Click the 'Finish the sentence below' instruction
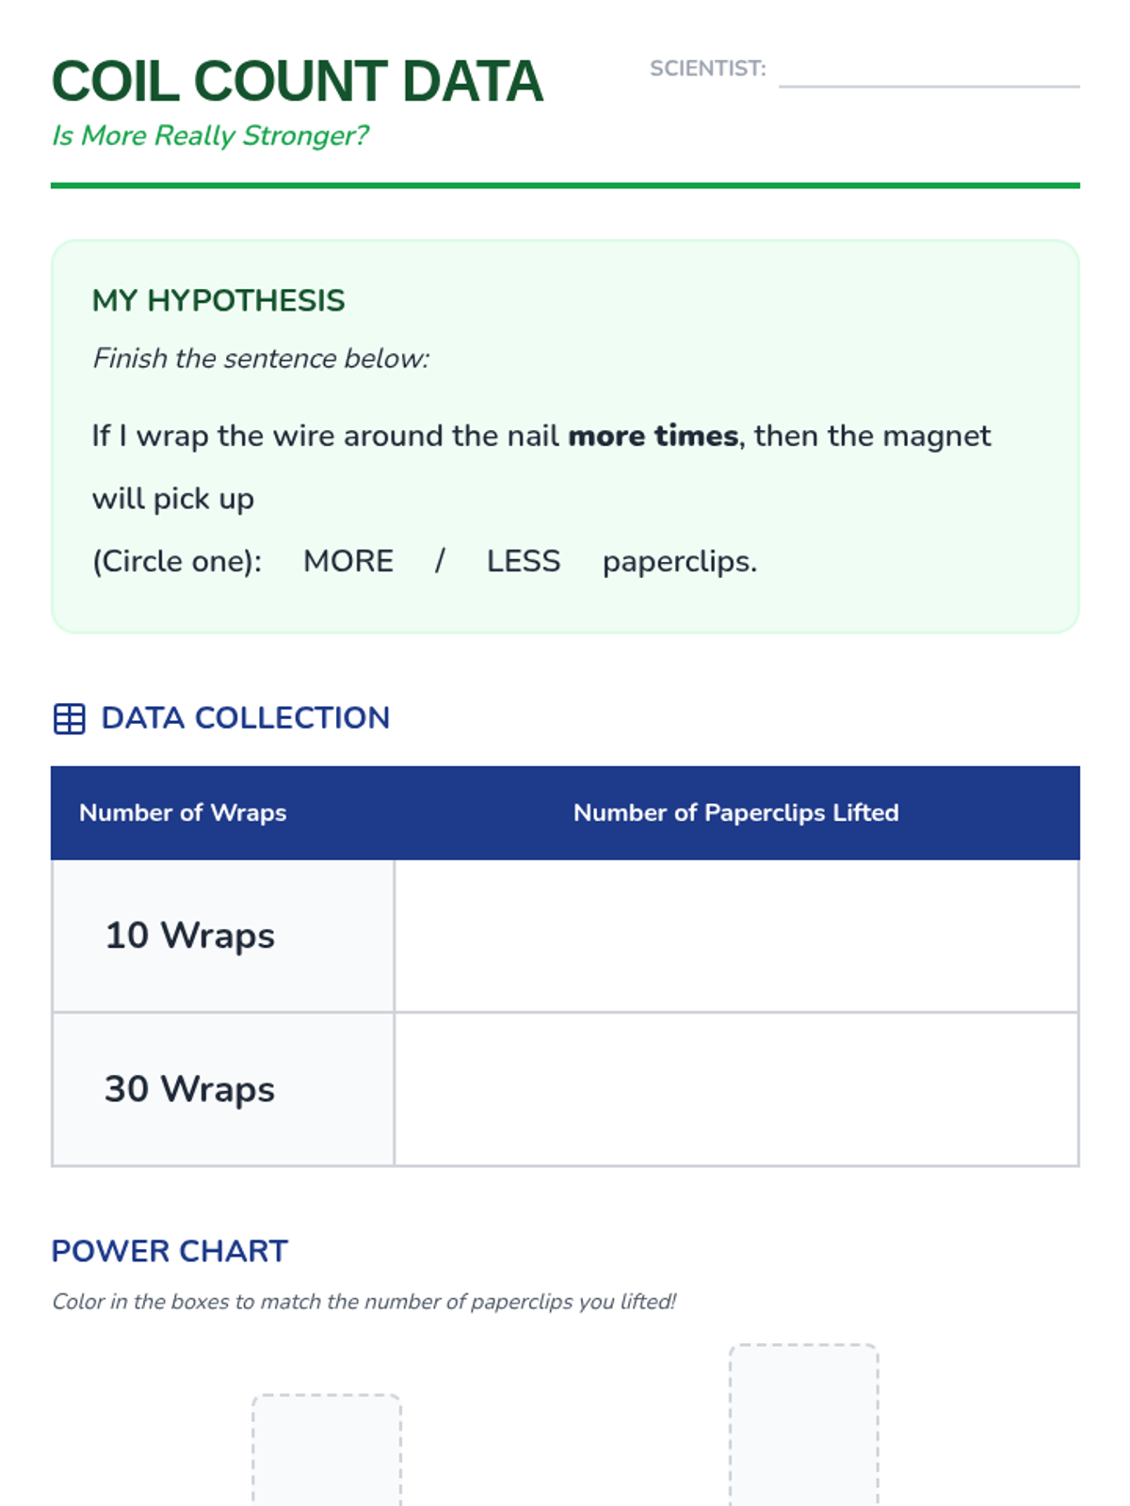 [261, 359]
